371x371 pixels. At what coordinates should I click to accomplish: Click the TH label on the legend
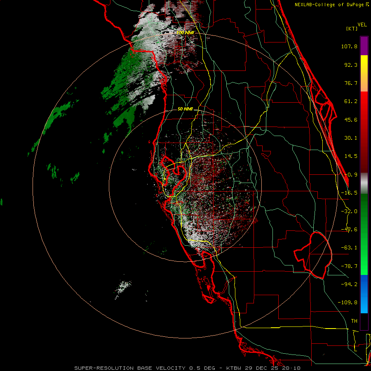(354, 321)
